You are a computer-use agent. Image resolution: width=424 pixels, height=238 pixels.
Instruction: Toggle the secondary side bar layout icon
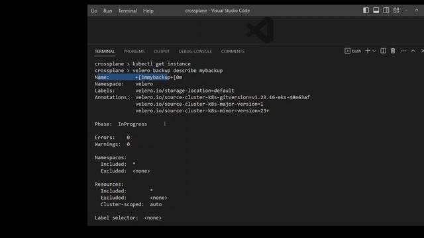(386, 11)
